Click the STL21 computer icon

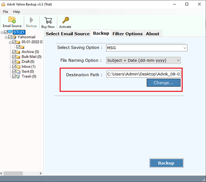(x=10, y=32)
